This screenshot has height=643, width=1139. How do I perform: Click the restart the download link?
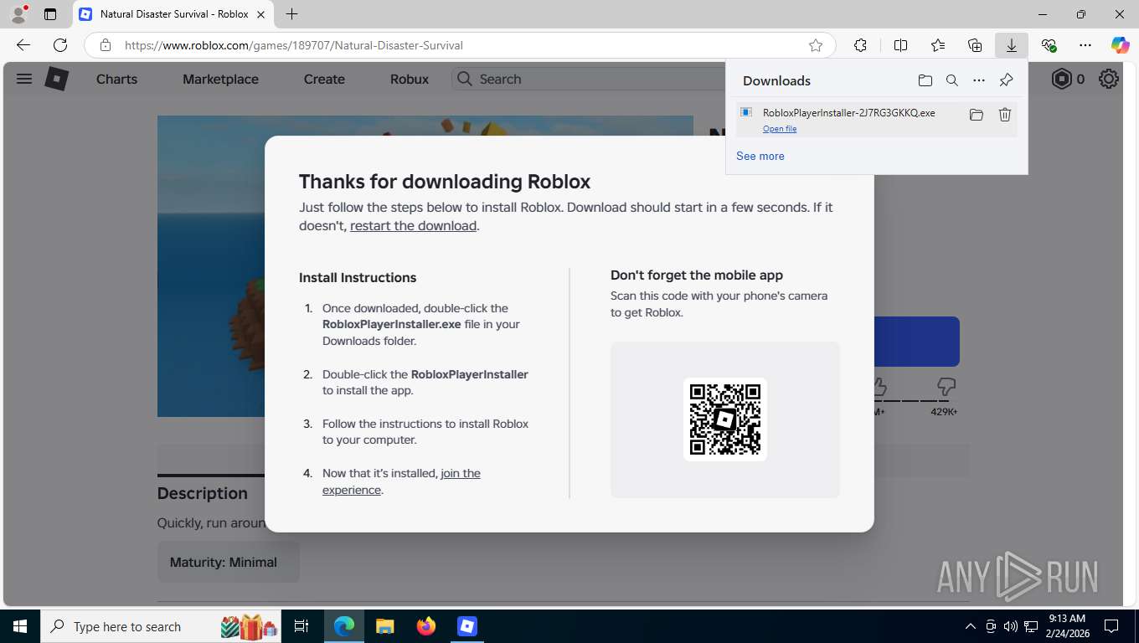[x=413, y=225]
